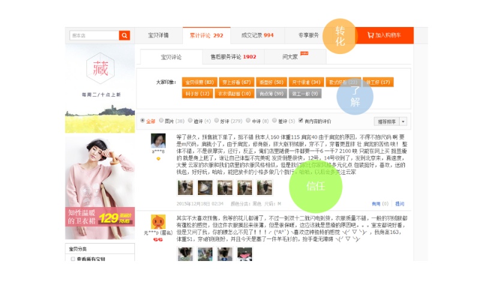Image resolution: width=480 pixels, height=300 pixels.
Task: Select the 图片 (38) radio filter
Action: point(161,121)
